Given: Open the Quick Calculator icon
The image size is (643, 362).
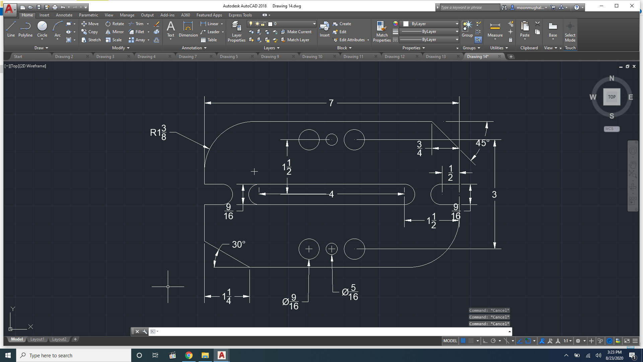Looking at the screenshot, I should point(510,40).
